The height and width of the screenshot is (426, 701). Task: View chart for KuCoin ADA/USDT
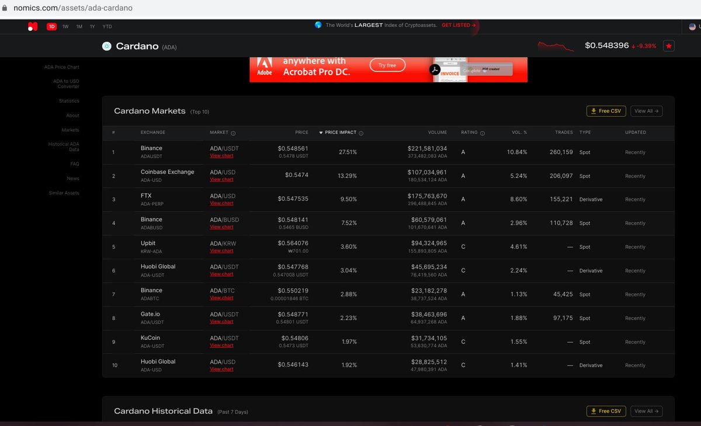coord(221,345)
